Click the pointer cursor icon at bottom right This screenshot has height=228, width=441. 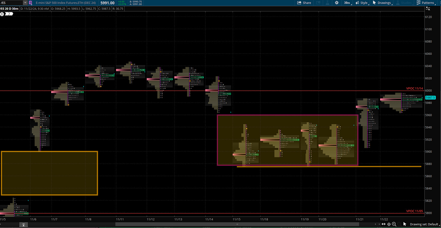click(405, 224)
